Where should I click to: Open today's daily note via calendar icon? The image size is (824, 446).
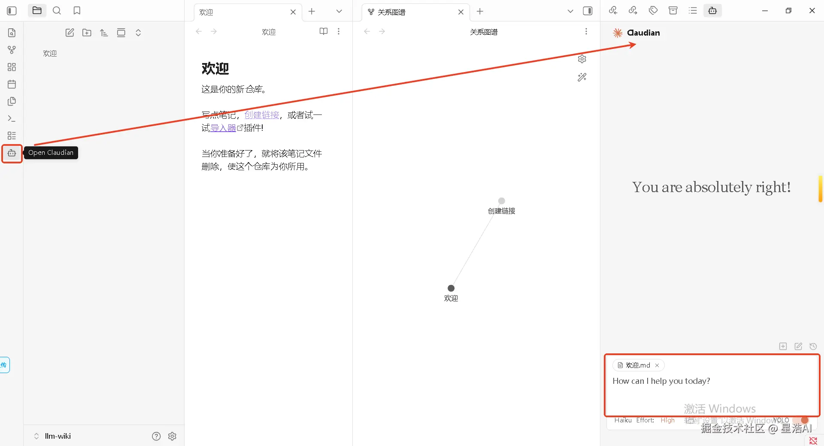click(12, 84)
